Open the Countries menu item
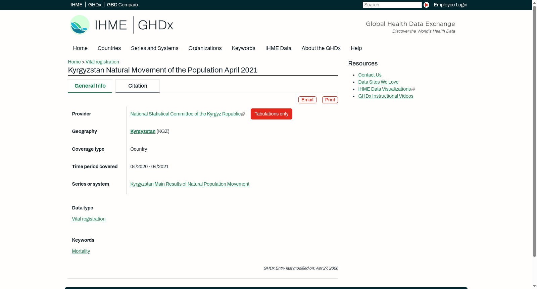Viewport: 537px width, 289px height. pos(109,48)
